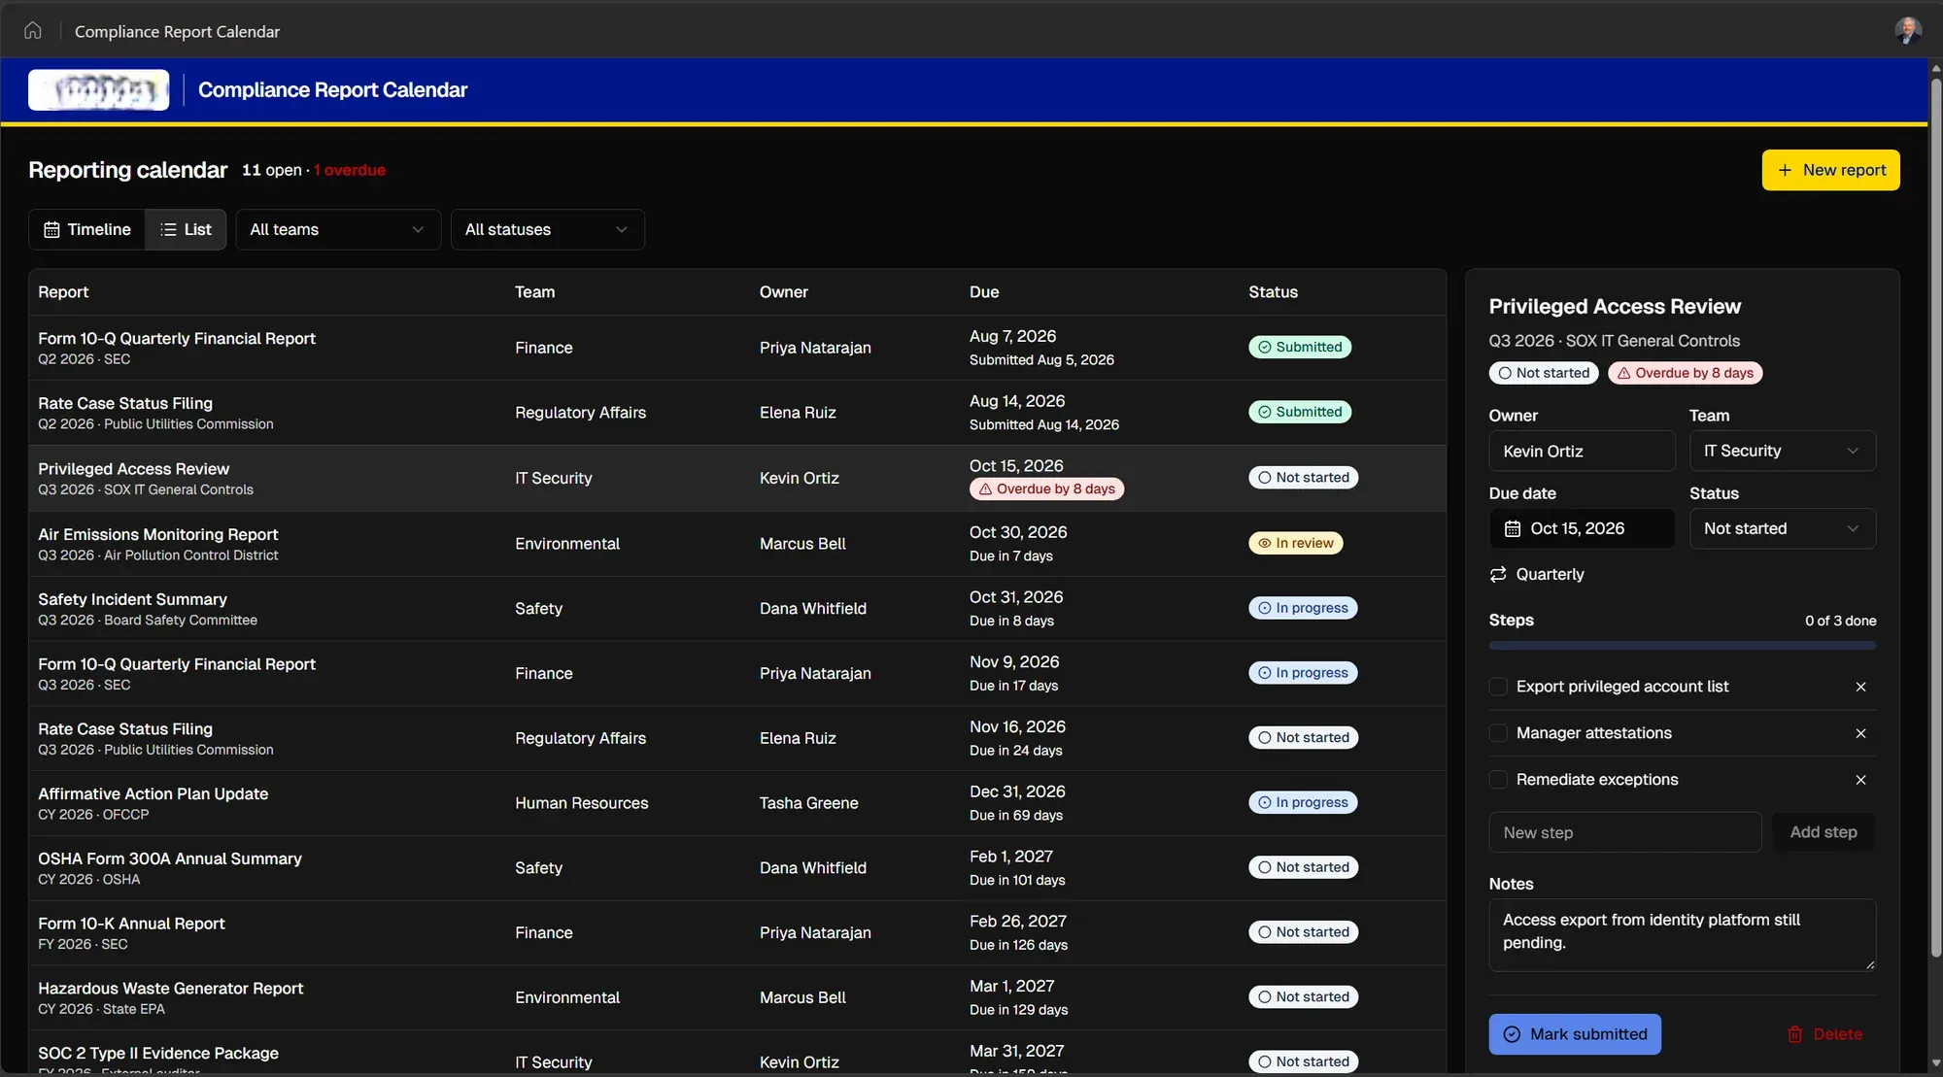Viewport: 1943px width, 1077px height.
Task: Click the Quarterly recurrence icon
Action: pos(1498,574)
